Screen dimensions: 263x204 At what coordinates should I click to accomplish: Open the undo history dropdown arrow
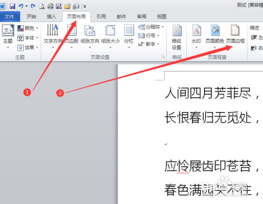(27, 6)
